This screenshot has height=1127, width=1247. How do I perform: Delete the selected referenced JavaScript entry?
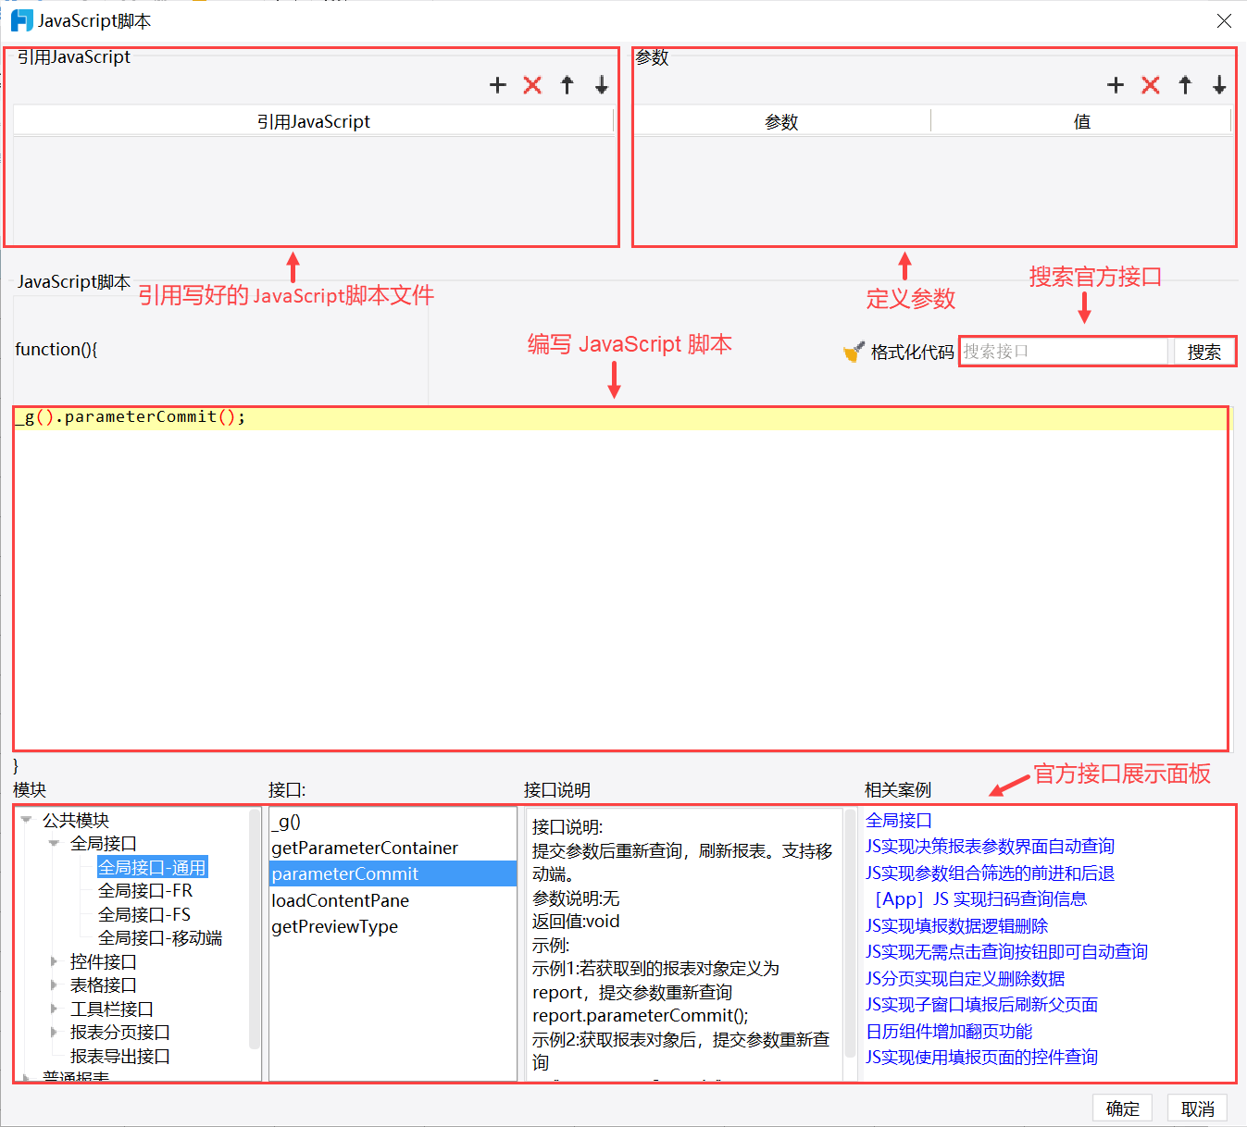coord(532,85)
